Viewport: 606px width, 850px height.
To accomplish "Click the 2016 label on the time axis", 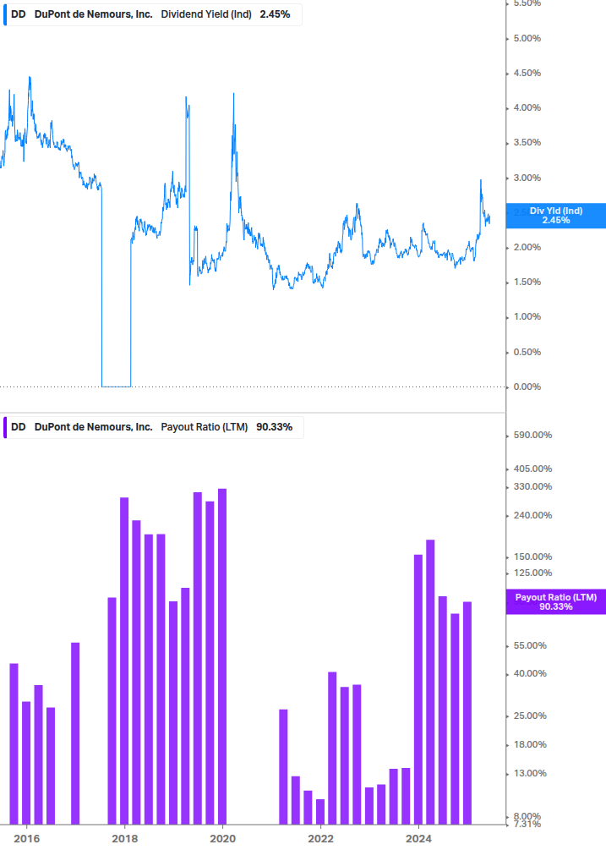I will coord(26,839).
